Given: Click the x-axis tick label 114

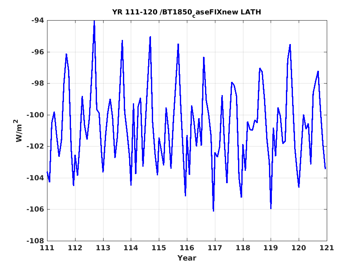Looking at the screenshot, I should (x=131, y=248).
